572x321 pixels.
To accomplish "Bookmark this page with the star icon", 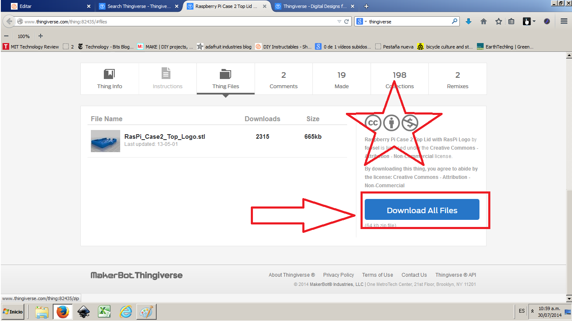I will tap(498, 21).
